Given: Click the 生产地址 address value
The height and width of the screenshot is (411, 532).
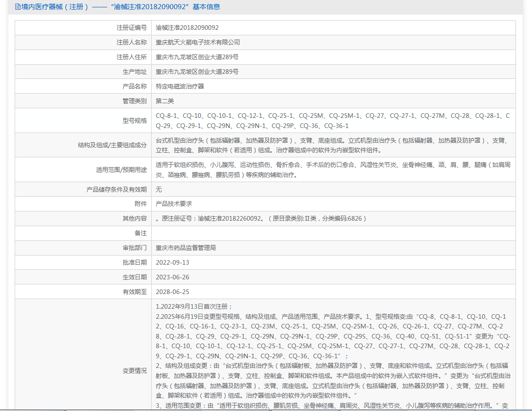Looking at the screenshot, I should click(197, 72).
